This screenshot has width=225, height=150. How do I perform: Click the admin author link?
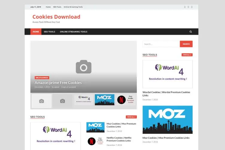pyautogui.click(x=57, y=87)
